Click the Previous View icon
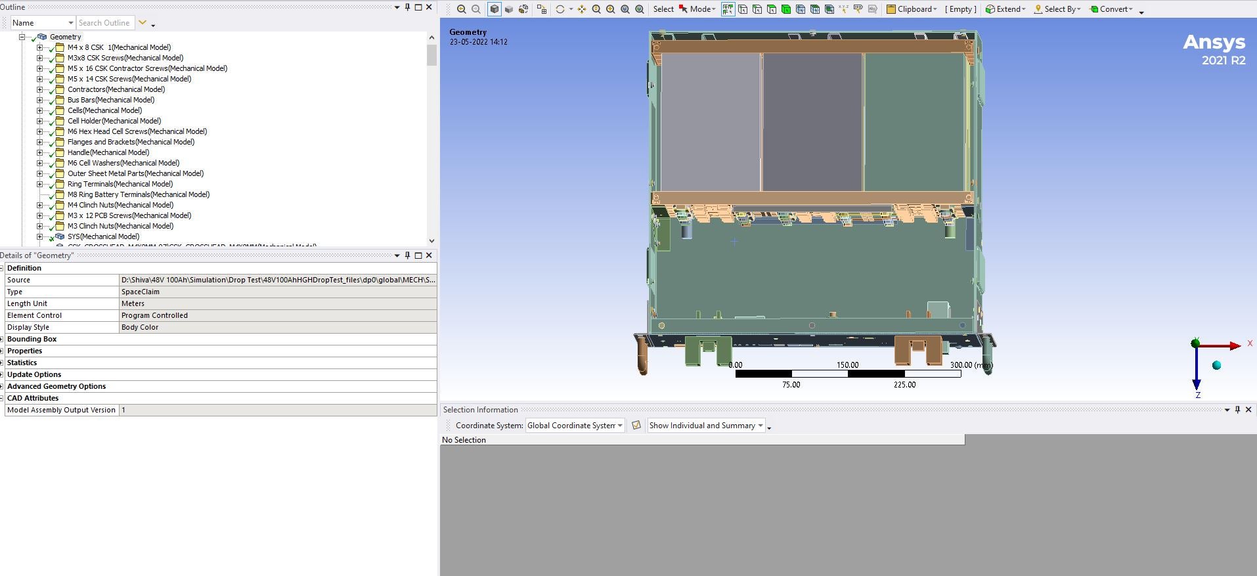1257x576 pixels. tap(462, 9)
